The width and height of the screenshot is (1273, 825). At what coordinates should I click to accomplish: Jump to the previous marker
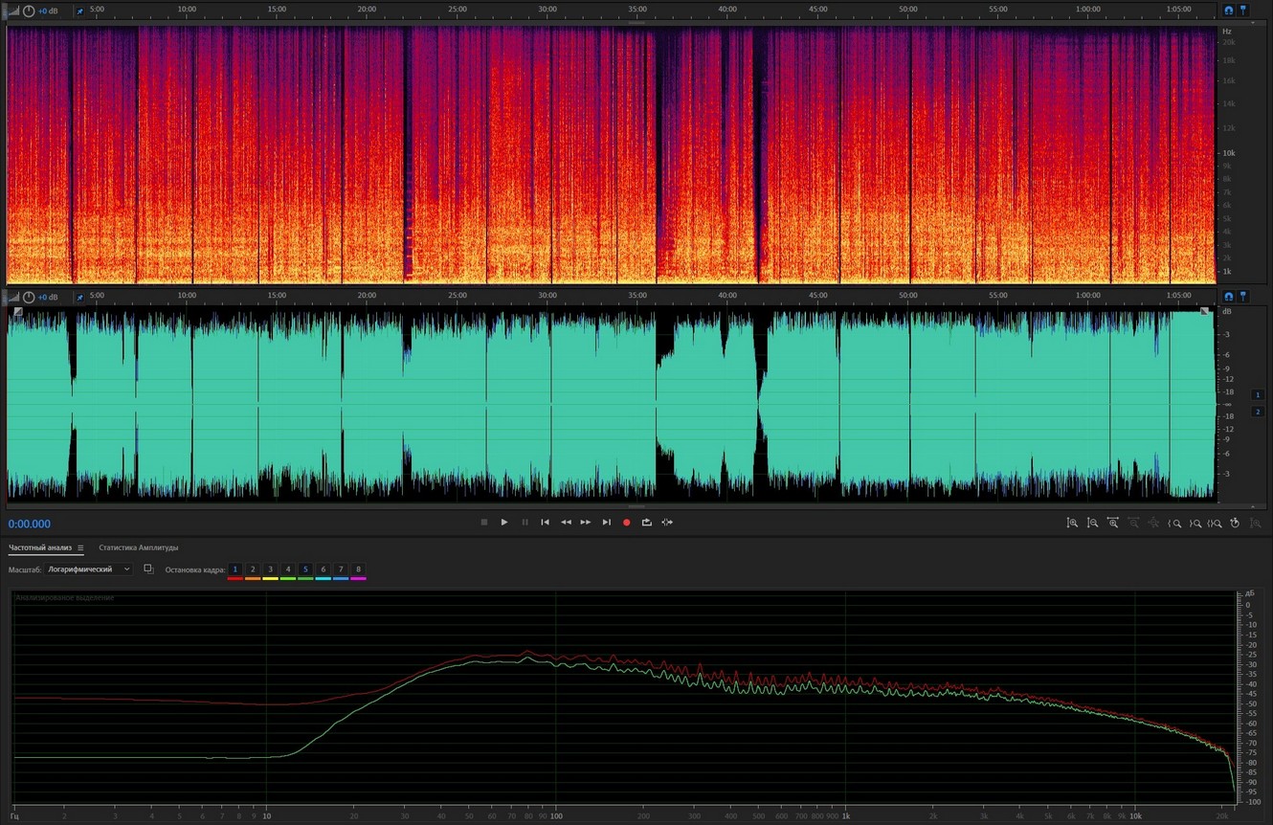[545, 523]
